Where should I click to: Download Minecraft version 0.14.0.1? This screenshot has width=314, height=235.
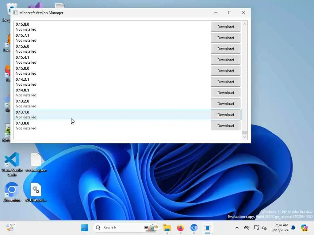click(x=225, y=92)
